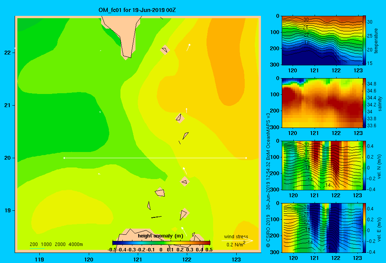Open the eastward velocity section panel
This screenshot has height=263, width=386.
322,228
